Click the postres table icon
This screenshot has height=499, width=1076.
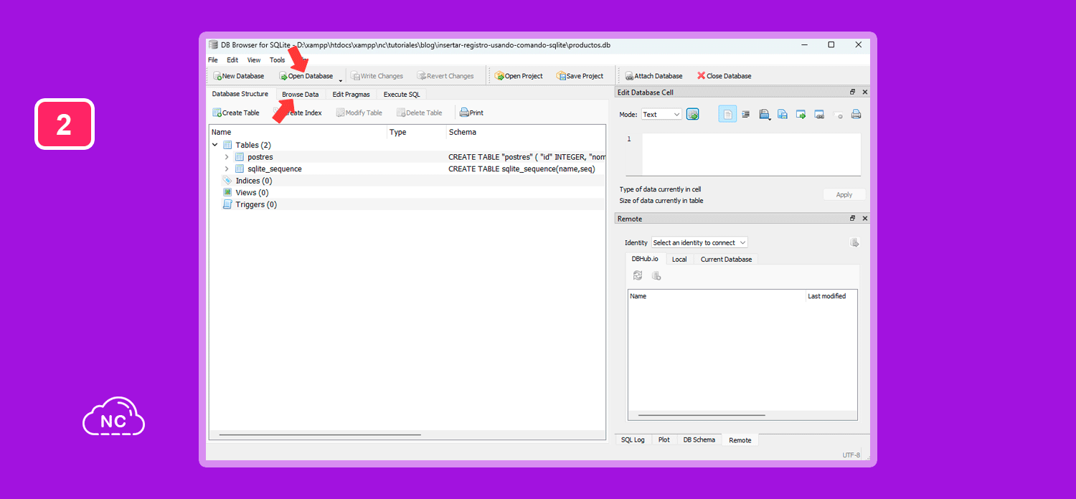[240, 157]
